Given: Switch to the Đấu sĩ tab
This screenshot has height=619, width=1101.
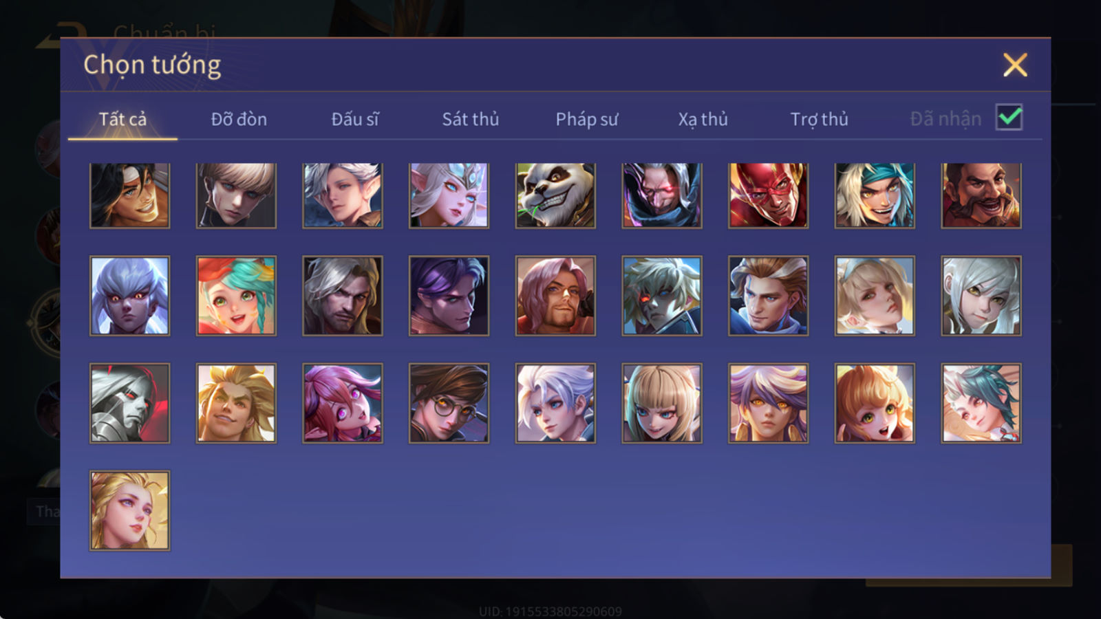Looking at the screenshot, I should click(355, 119).
